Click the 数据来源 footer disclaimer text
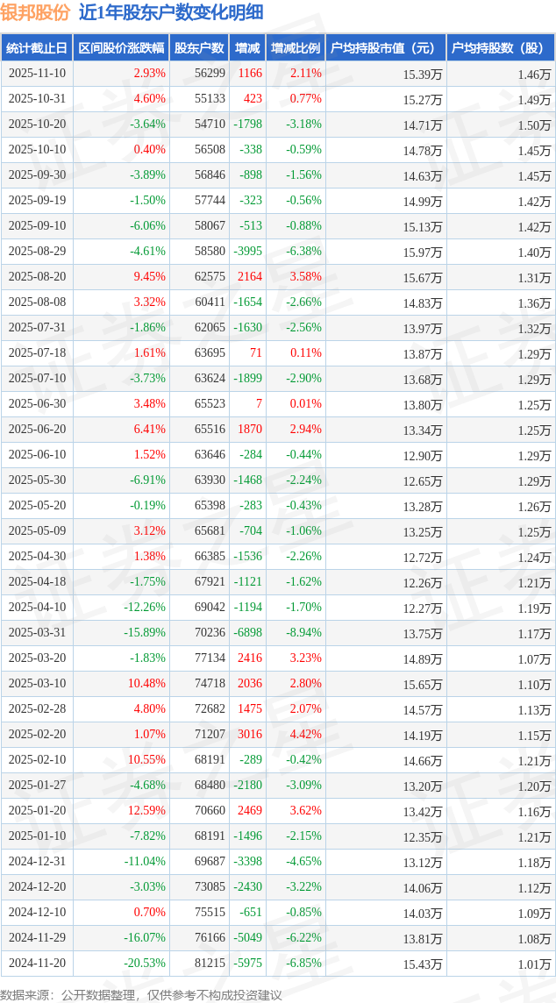Viewport: 556px width, 1003px height. point(141,994)
